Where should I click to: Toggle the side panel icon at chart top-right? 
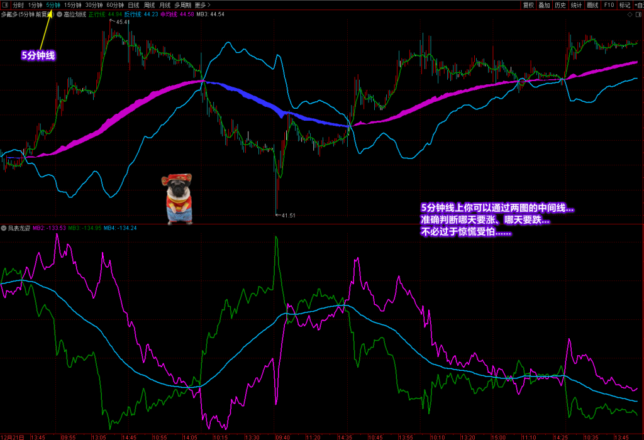(x=640, y=14)
